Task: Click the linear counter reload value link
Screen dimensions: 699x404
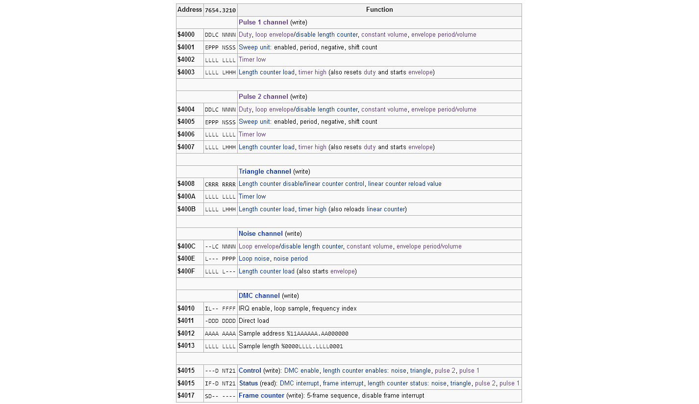Action: point(405,184)
